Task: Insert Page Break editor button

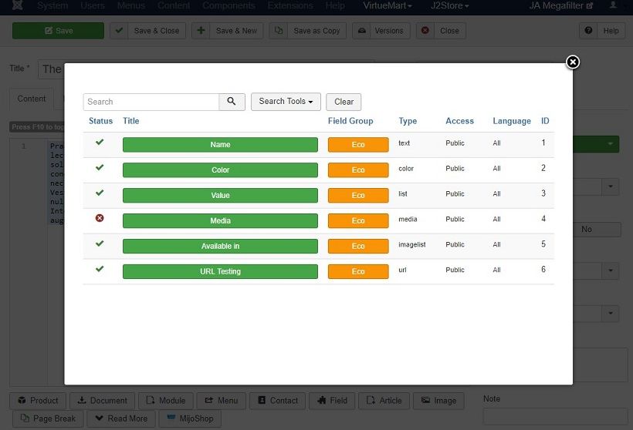Action: pyautogui.click(x=48, y=418)
